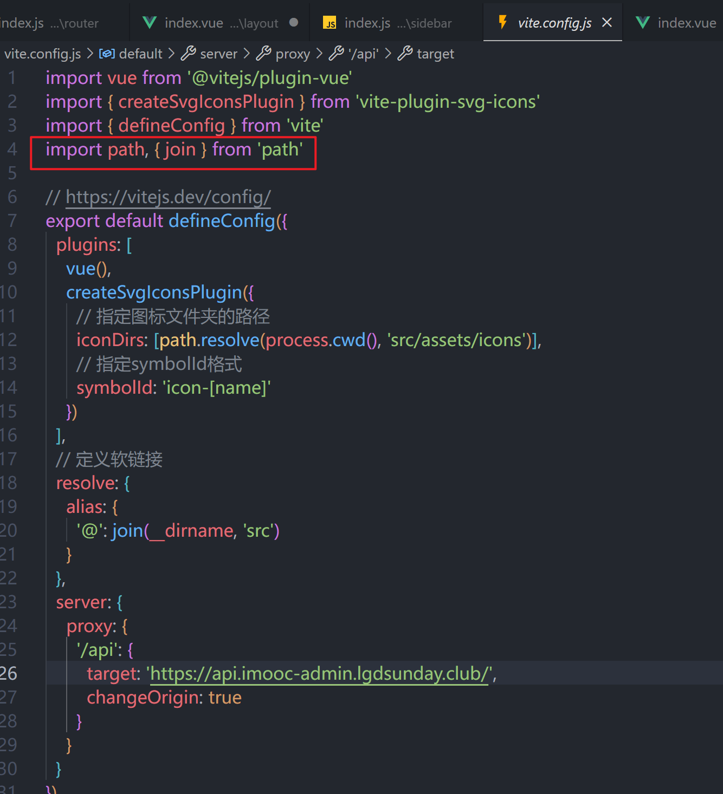The height and width of the screenshot is (794, 723).
Task: Click the 'true' value on line 27
Action: click(225, 698)
